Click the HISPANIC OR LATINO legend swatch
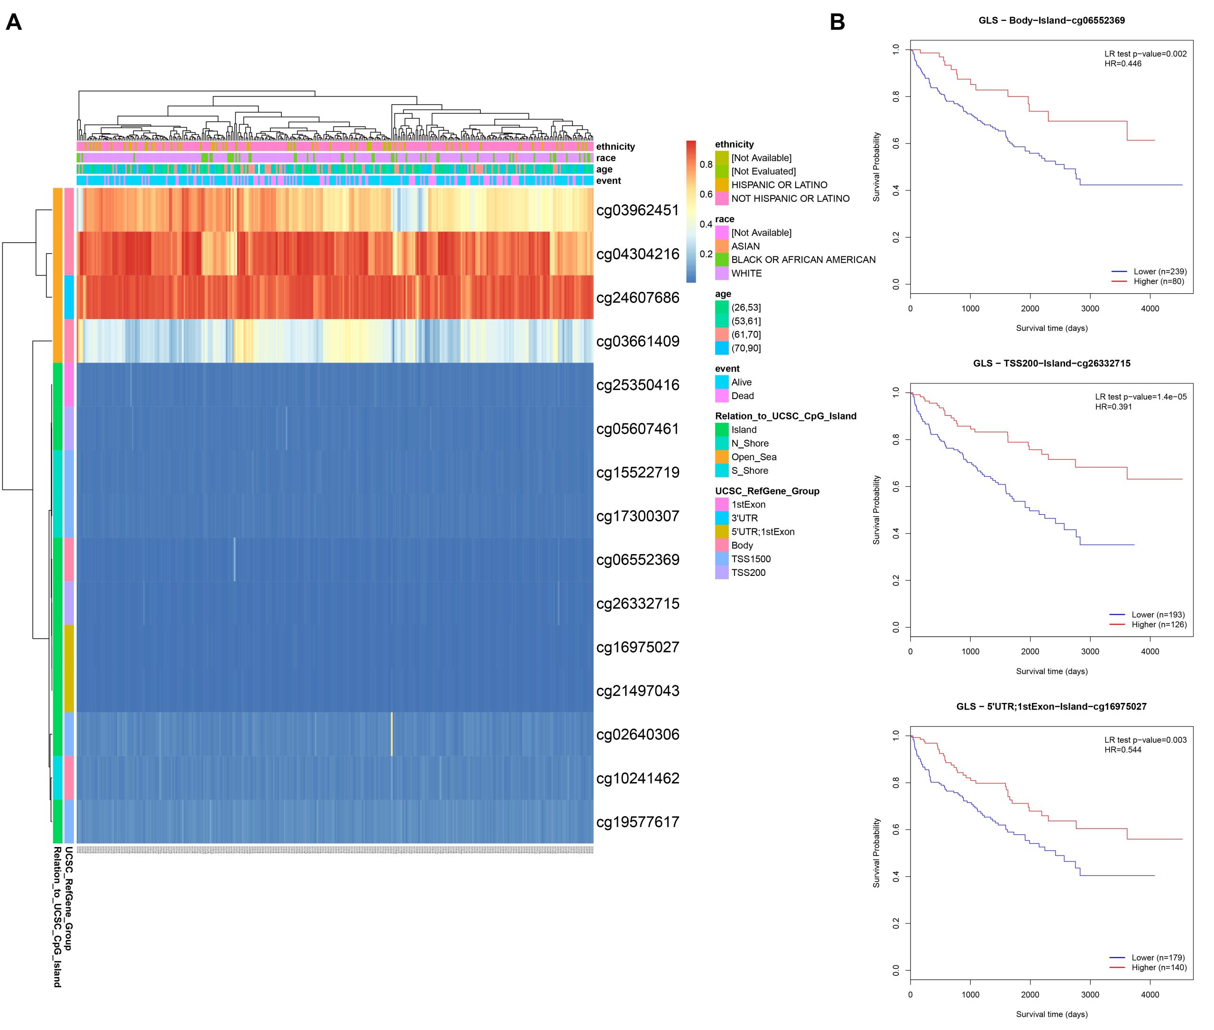The image size is (1214, 1030). (x=721, y=185)
